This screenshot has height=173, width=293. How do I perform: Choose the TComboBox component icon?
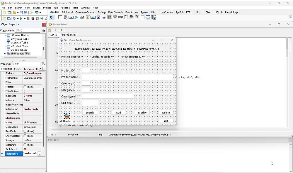(115, 17)
